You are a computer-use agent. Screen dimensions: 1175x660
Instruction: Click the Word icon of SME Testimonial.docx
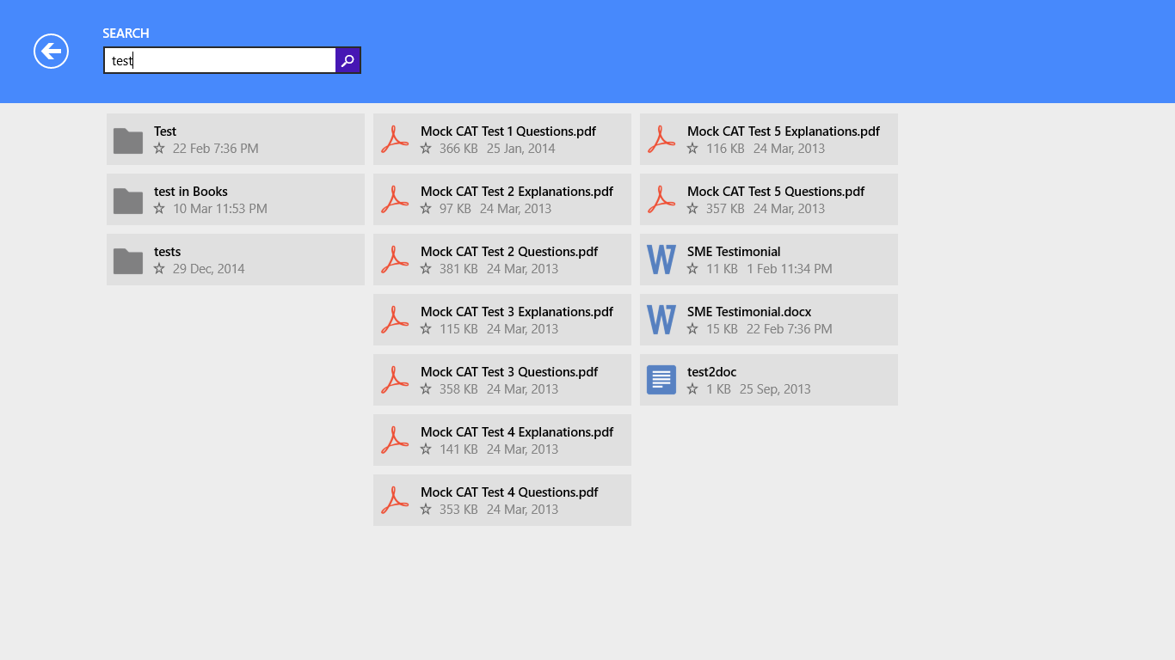click(661, 321)
